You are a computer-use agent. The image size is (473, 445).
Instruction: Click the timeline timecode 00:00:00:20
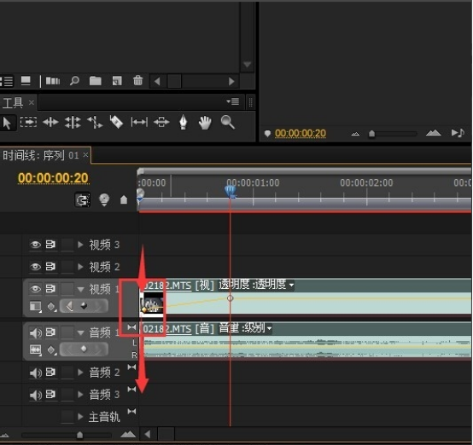click(53, 178)
